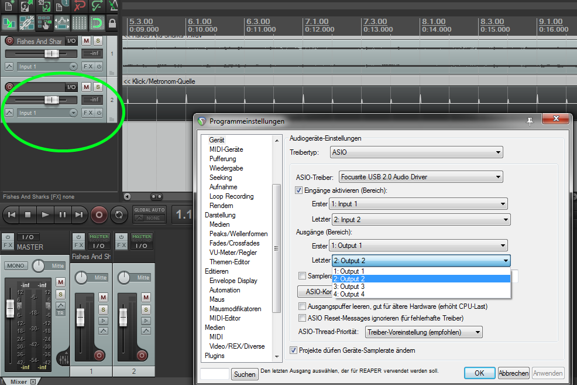Toggle Projekte dürfen Geräte-Samplerate ändern checkbox
The width and height of the screenshot is (577, 385).
point(294,350)
